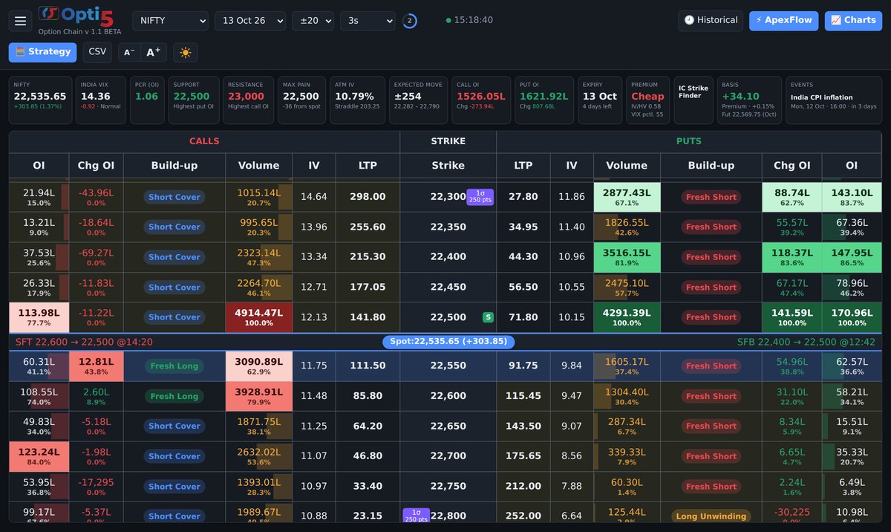Click the 22,700 strike cell
Viewport: 891px width, 532px height.
click(448, 456)
